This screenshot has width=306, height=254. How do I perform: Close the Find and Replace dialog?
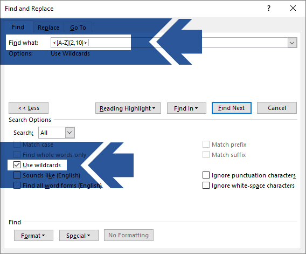tap(293, 8)
